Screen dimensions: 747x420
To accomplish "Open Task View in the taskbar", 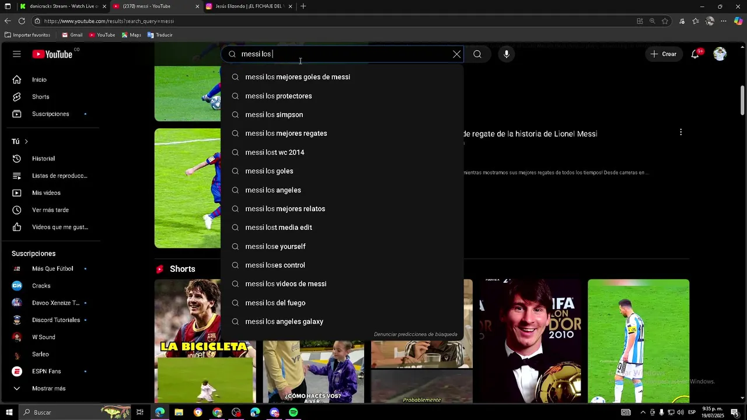I will click(140, 412).
